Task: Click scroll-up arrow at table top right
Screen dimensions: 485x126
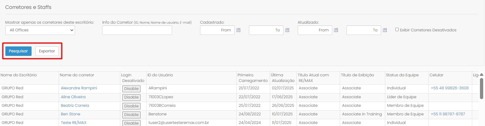Action: tap(481, 75)
